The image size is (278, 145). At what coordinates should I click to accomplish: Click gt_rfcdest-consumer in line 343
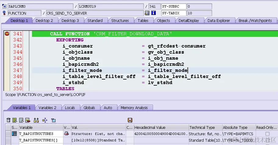click(177, 46)
